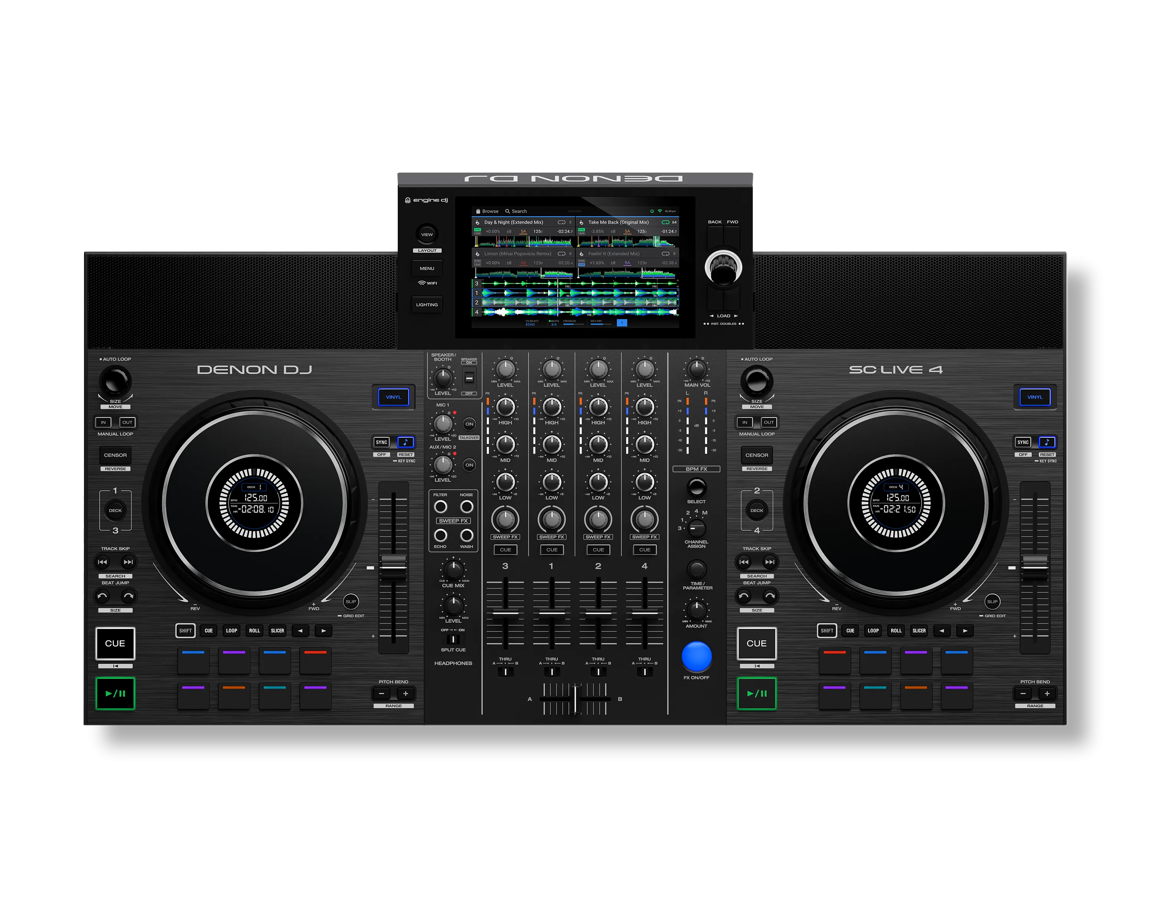Set manual loop IN on left deck
1150x920 pixels.
tap(103, 422)
